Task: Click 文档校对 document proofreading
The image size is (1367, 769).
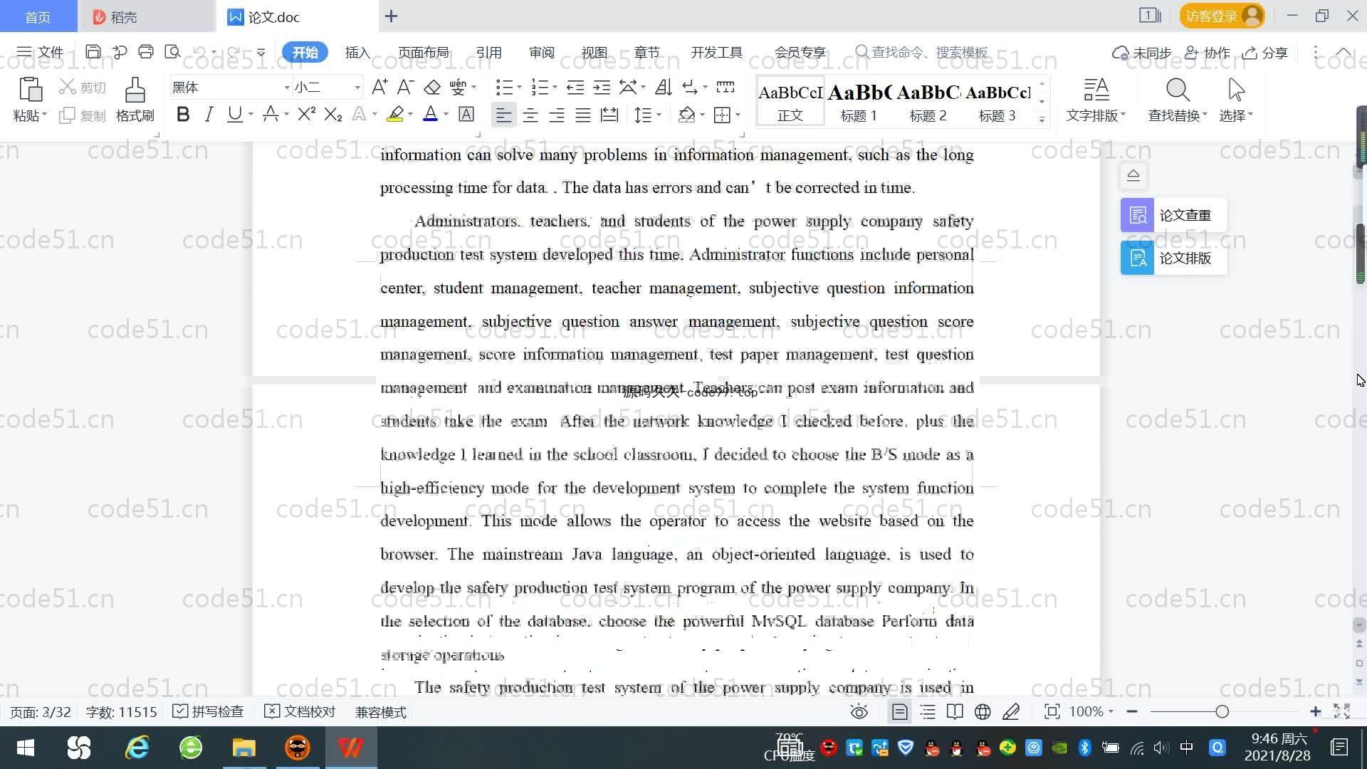Action: [x=300, y=711]
